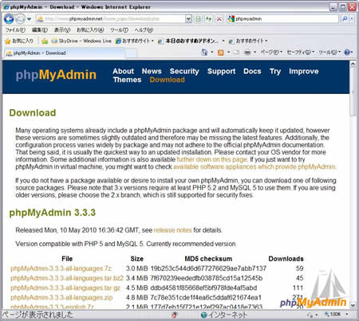This screenshot has width=359, height=321.
Task: Expand dropdown arrow after 本日のおすすめアドオン
Action: pyautogui.click(x=223, y=41)
